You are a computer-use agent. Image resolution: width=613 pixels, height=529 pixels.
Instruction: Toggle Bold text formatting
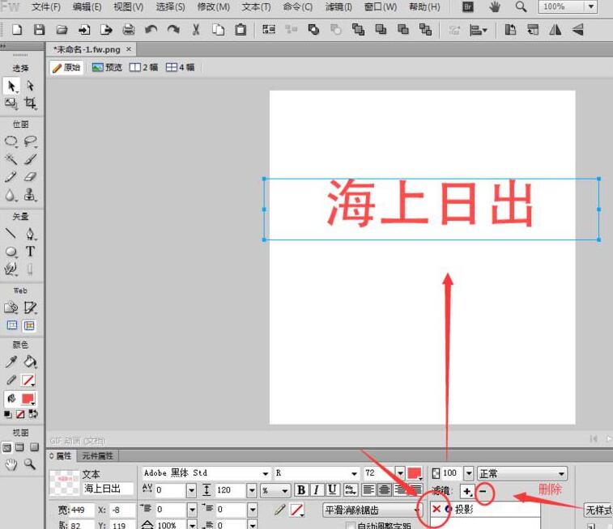pyautogui.click(x=301, y=489)
